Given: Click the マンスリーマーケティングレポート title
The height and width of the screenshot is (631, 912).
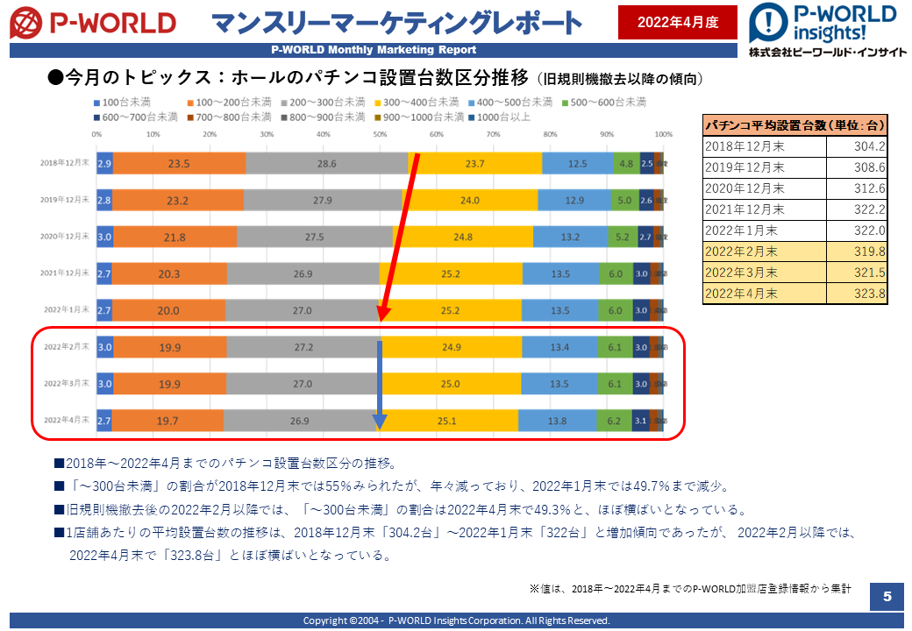Looking at the screenshot, I should coord(396,23).
